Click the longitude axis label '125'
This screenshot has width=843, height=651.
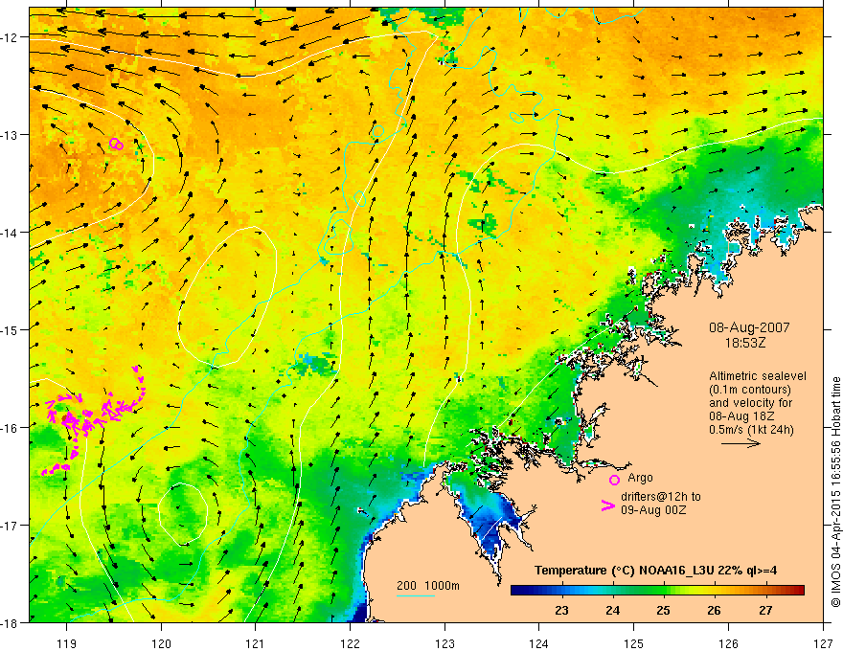634,643
